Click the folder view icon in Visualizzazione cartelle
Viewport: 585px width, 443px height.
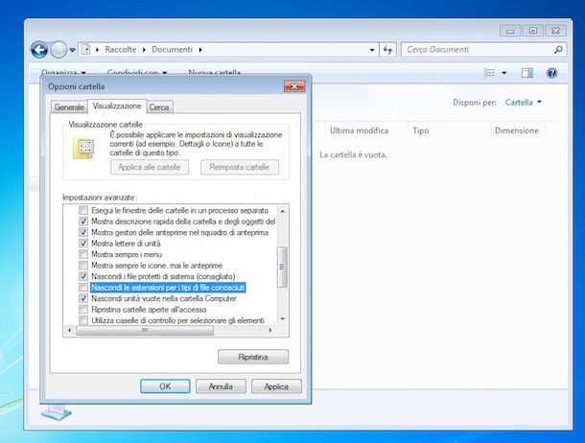84,148
